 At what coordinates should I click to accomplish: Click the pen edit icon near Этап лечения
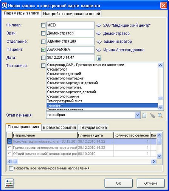pos(152,115)
